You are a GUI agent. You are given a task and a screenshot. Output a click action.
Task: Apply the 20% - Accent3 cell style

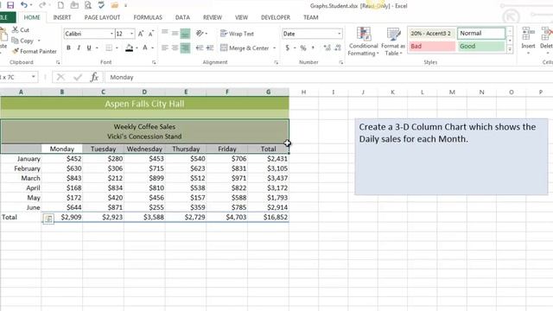click(432, 33)
